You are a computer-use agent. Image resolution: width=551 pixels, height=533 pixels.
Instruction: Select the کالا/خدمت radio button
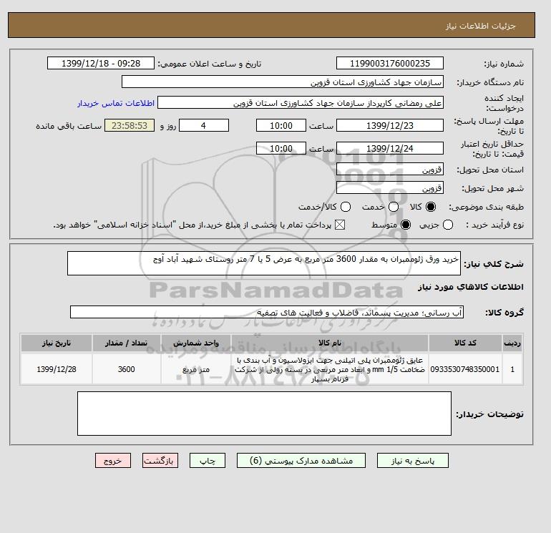tap(346, 207)
